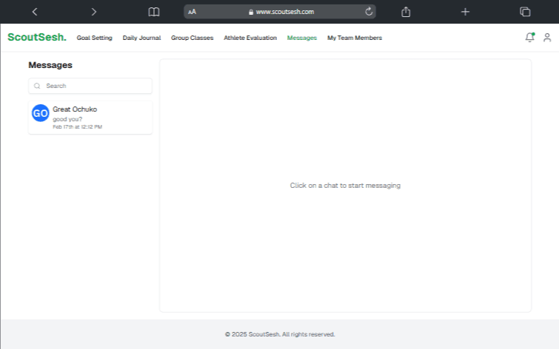Click Safari forward arrow
Screen dimensions: 559x349
[93, 12]
